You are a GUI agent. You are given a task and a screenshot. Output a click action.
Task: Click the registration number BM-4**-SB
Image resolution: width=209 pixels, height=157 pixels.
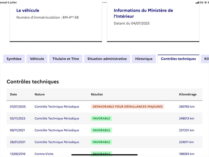(x=71, y=18)
